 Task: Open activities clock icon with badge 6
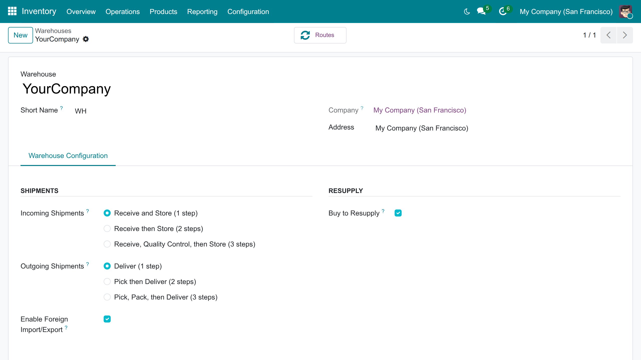pyautogui.click(x=503, y=11)
